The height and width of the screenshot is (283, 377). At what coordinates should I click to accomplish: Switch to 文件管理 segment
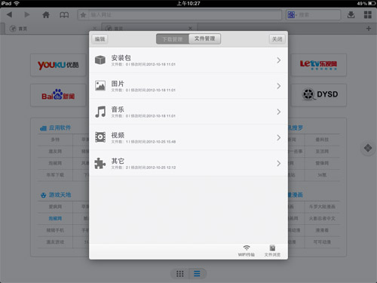[204, 38]
